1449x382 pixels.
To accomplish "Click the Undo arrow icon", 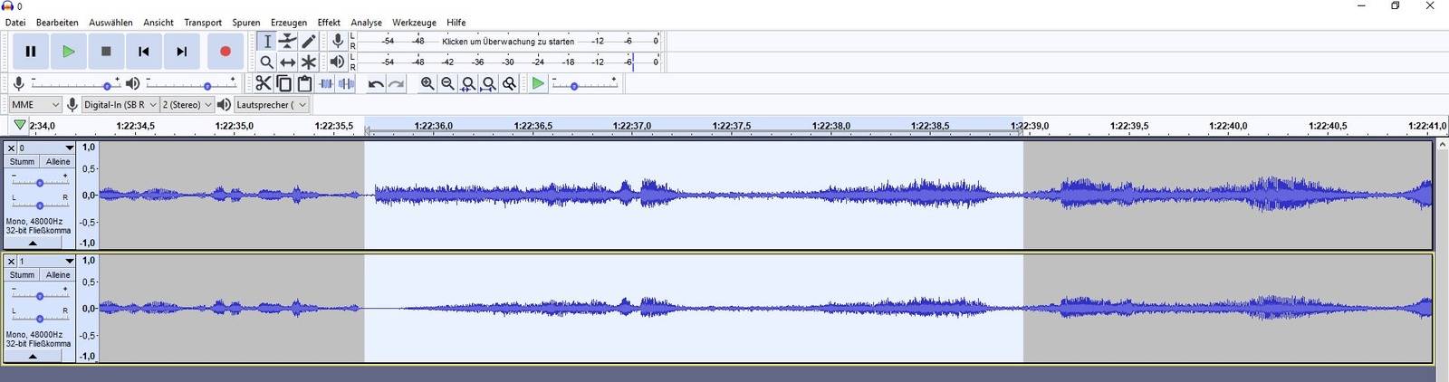I will (x=376, y=84).
